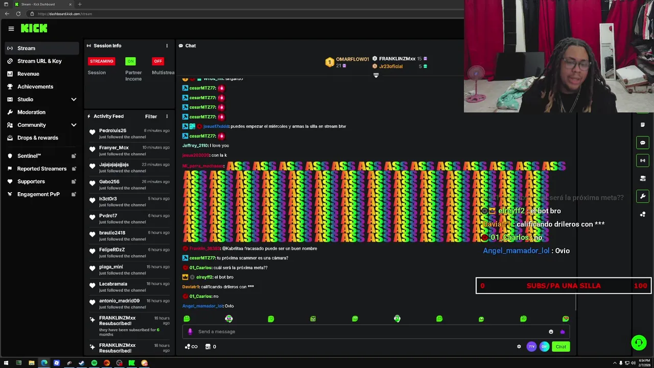
Task: Toggle the wrench tools icon in right sidebar
Action: tap(643, 196)
